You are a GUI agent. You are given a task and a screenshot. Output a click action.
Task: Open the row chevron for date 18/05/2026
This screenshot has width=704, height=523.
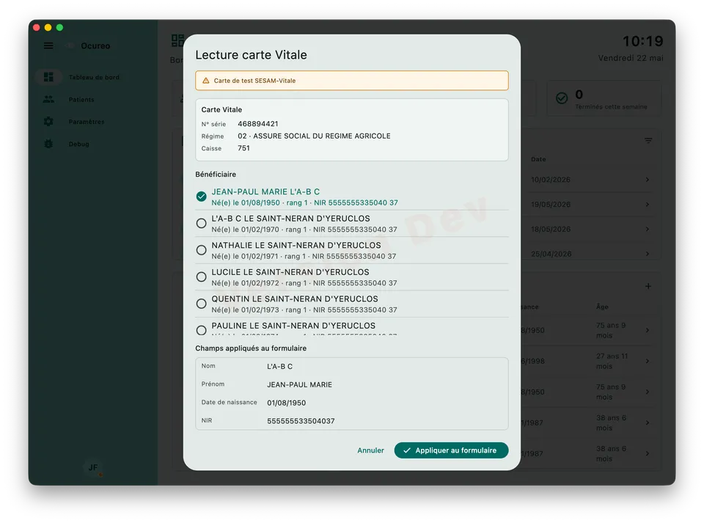coord(647,229)
